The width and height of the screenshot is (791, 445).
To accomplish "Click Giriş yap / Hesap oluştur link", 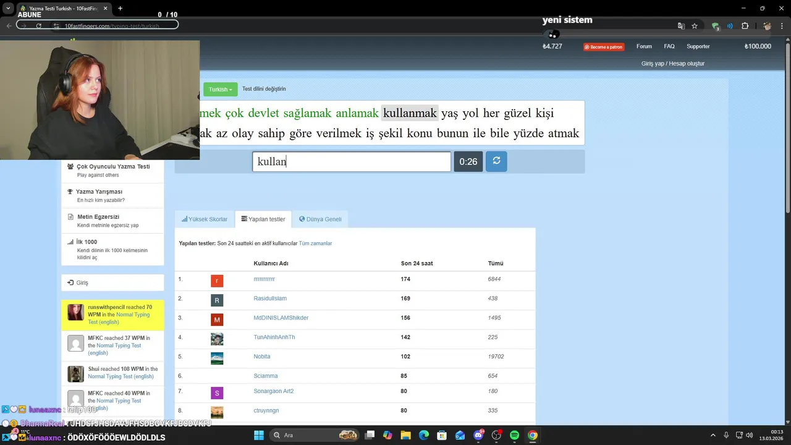I will point(673,64).
